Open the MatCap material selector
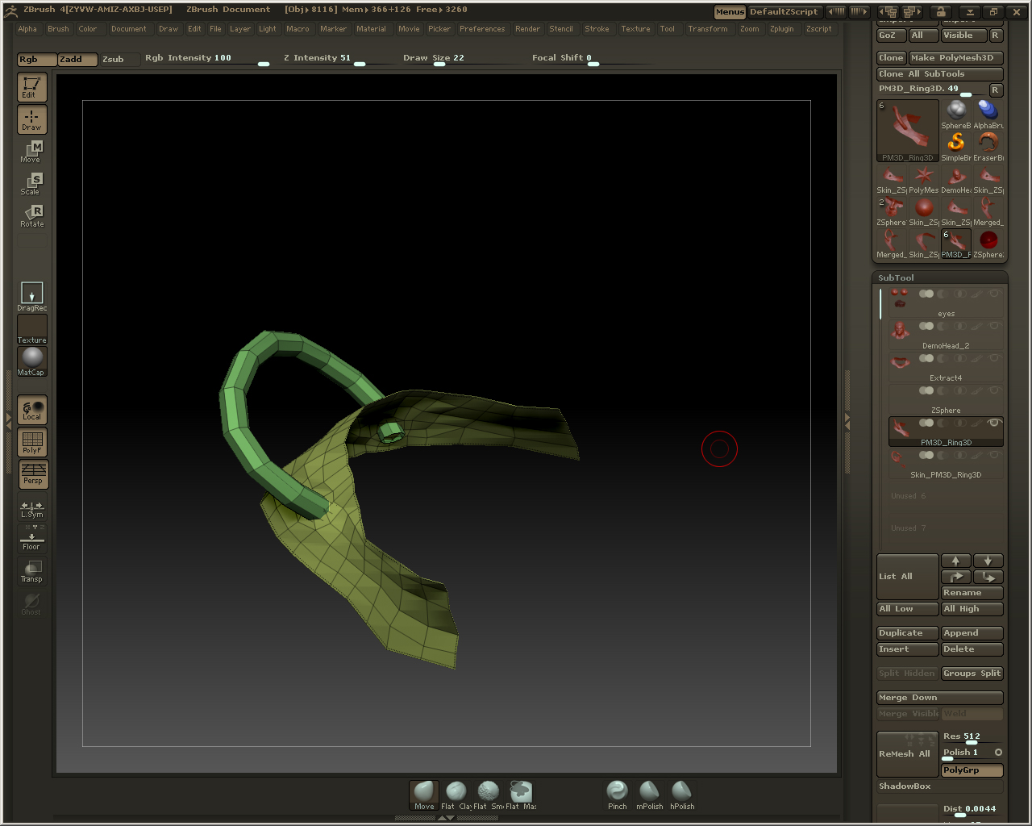This screenshot has height=826, width=1032. [x=31, y=361]
